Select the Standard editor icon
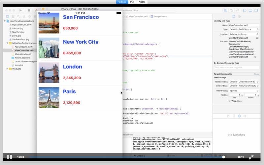This screenshot has width=264, height=165. 225,11
